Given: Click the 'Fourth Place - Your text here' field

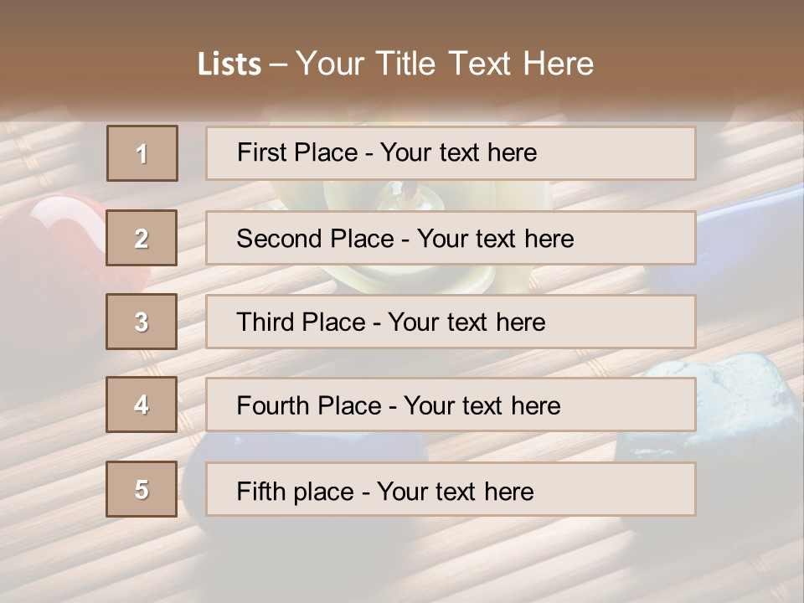Looking at the screenshot, I should [x=451, y=405].
